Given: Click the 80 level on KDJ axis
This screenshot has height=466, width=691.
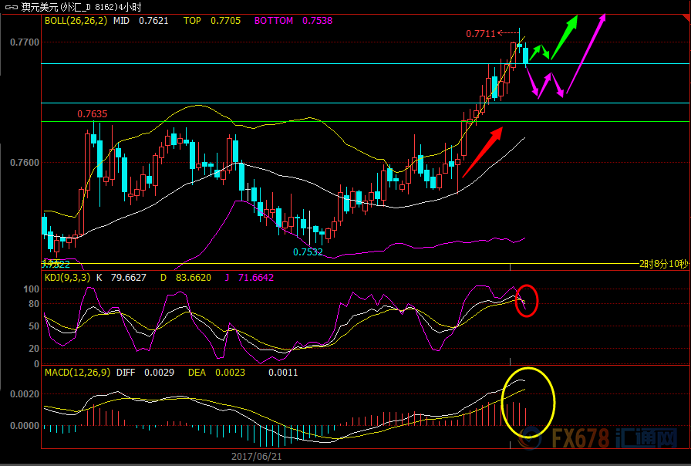Looking at the screenshot, I should point(33,304).
